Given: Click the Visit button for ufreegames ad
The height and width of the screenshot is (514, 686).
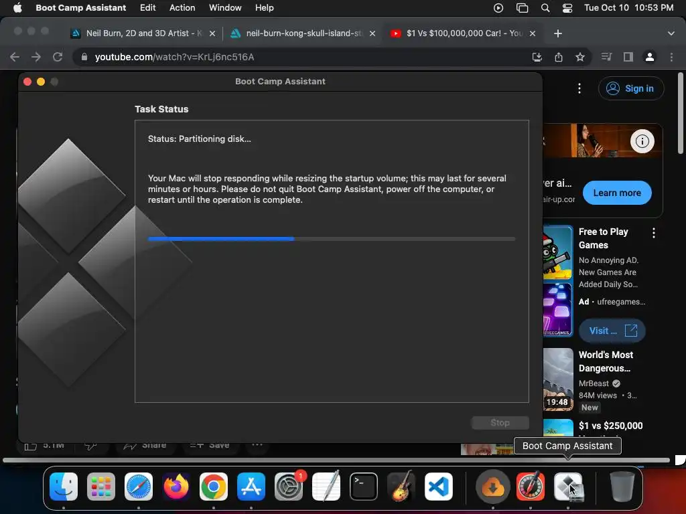Looking at the screenshot, I should tap(612, 331).
